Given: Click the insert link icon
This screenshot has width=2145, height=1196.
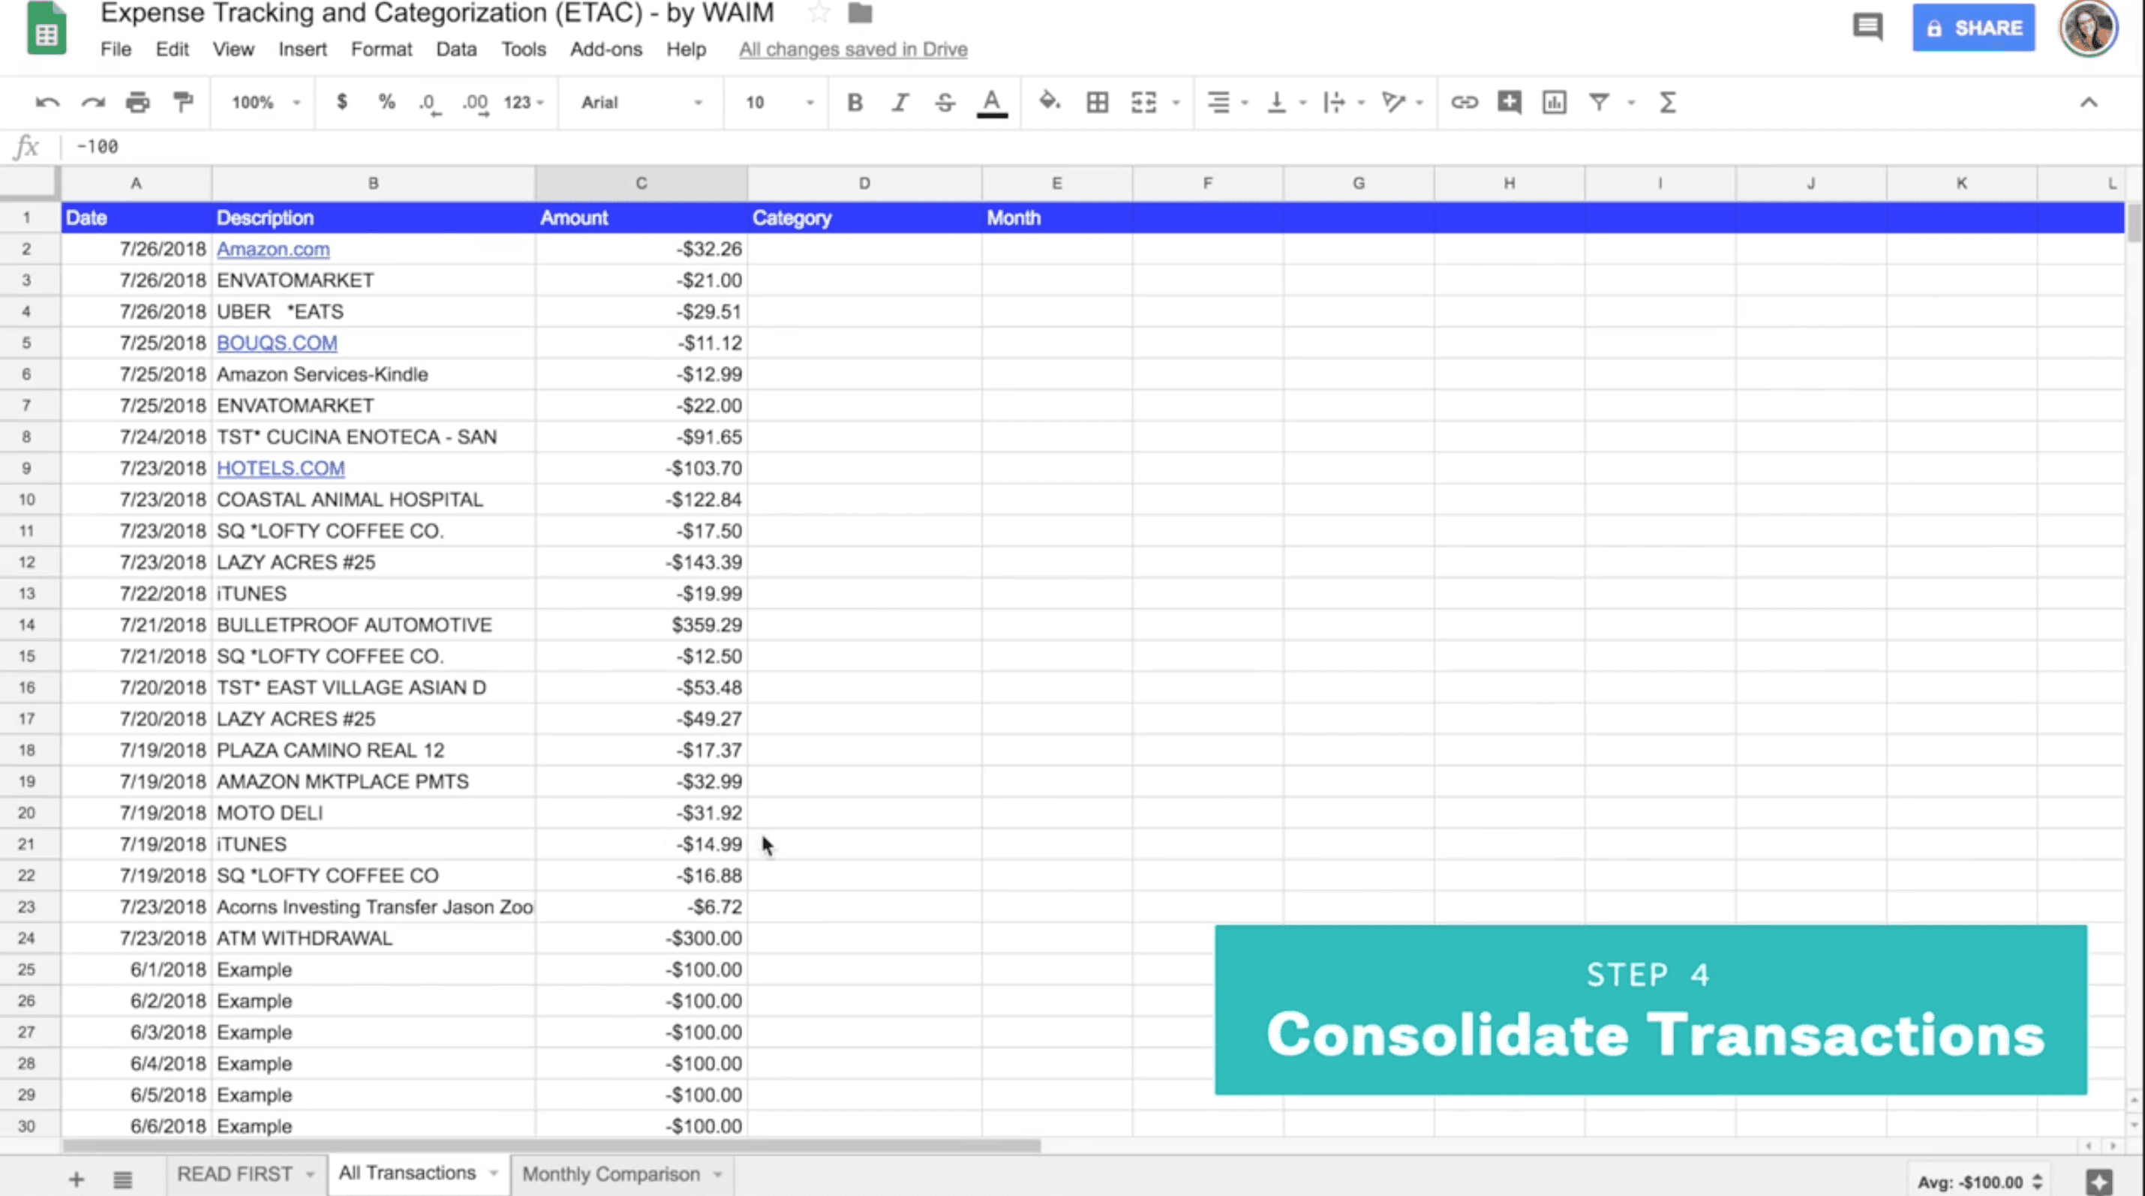Looking at the screenshot, I should pyautogui.click(x=1464, y=103).
